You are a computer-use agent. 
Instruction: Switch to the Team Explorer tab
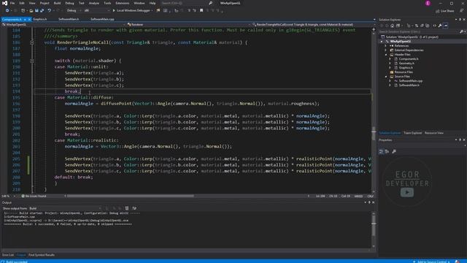point(412,133)
